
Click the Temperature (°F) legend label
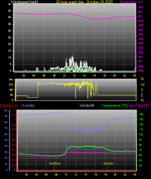click(x=114, y=105)
